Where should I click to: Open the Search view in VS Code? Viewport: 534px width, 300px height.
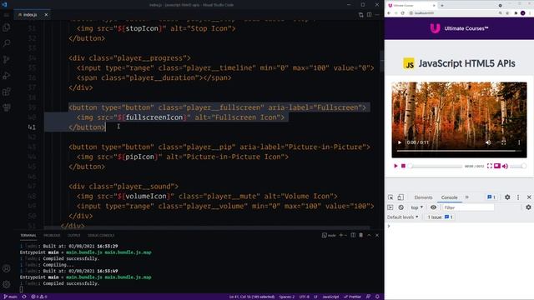coord(7,43)
